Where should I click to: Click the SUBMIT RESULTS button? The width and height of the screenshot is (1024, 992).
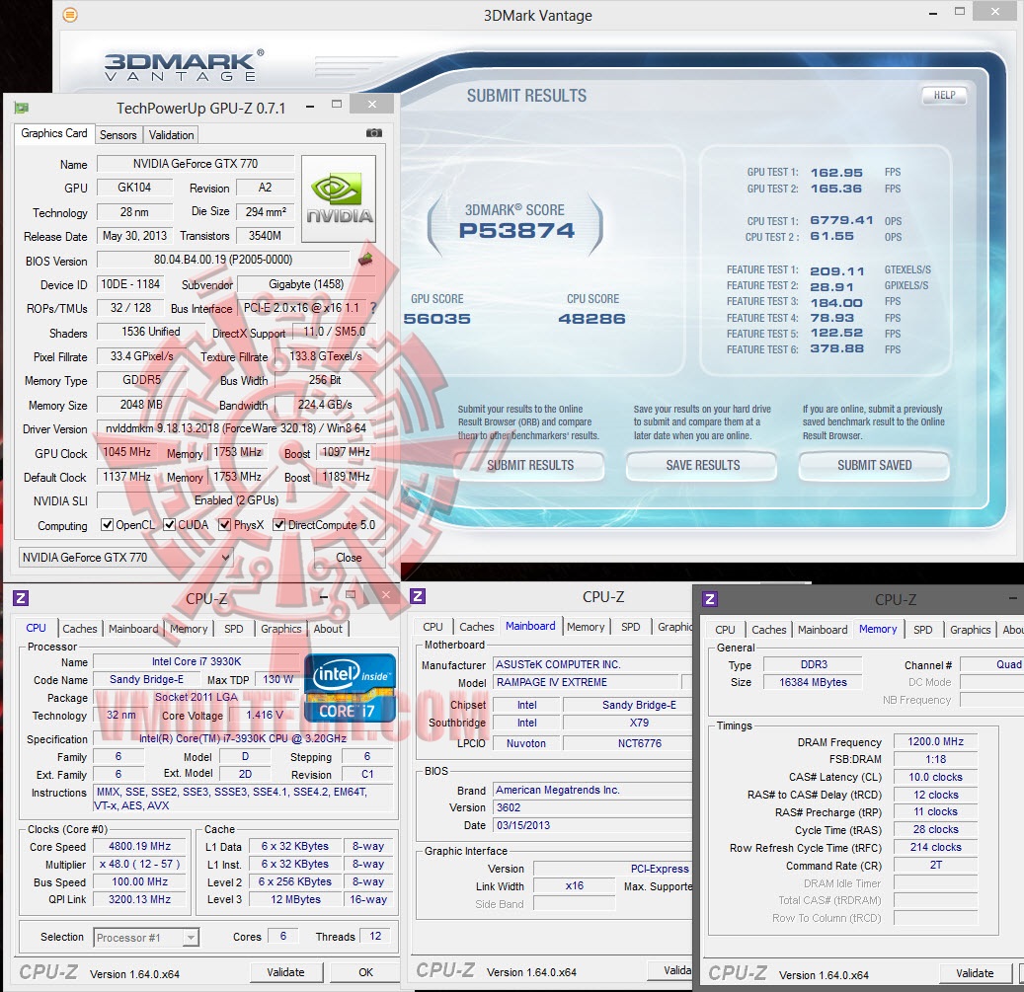[x=530, y=465]
